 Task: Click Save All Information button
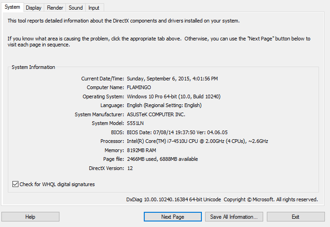234,217
